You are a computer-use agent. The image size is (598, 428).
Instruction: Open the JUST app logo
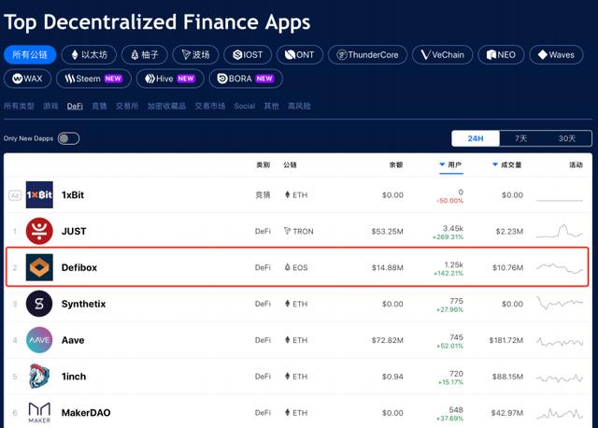coord(39,231)
